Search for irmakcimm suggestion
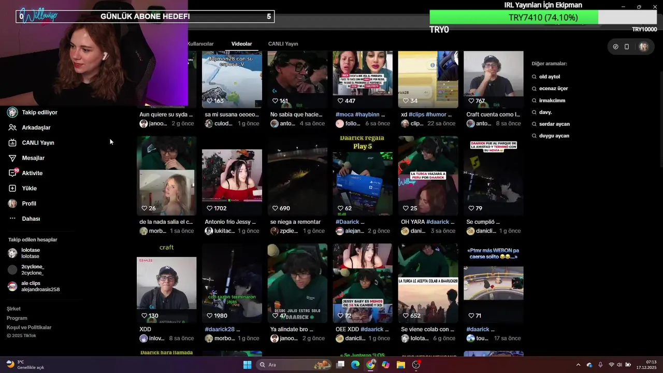This screenshot has height=373, width=663. coord(548,101)
